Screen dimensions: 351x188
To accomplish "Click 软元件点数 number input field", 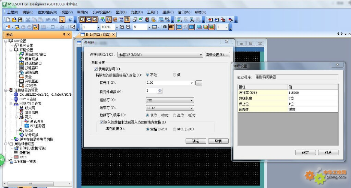I will coord(152,91).
